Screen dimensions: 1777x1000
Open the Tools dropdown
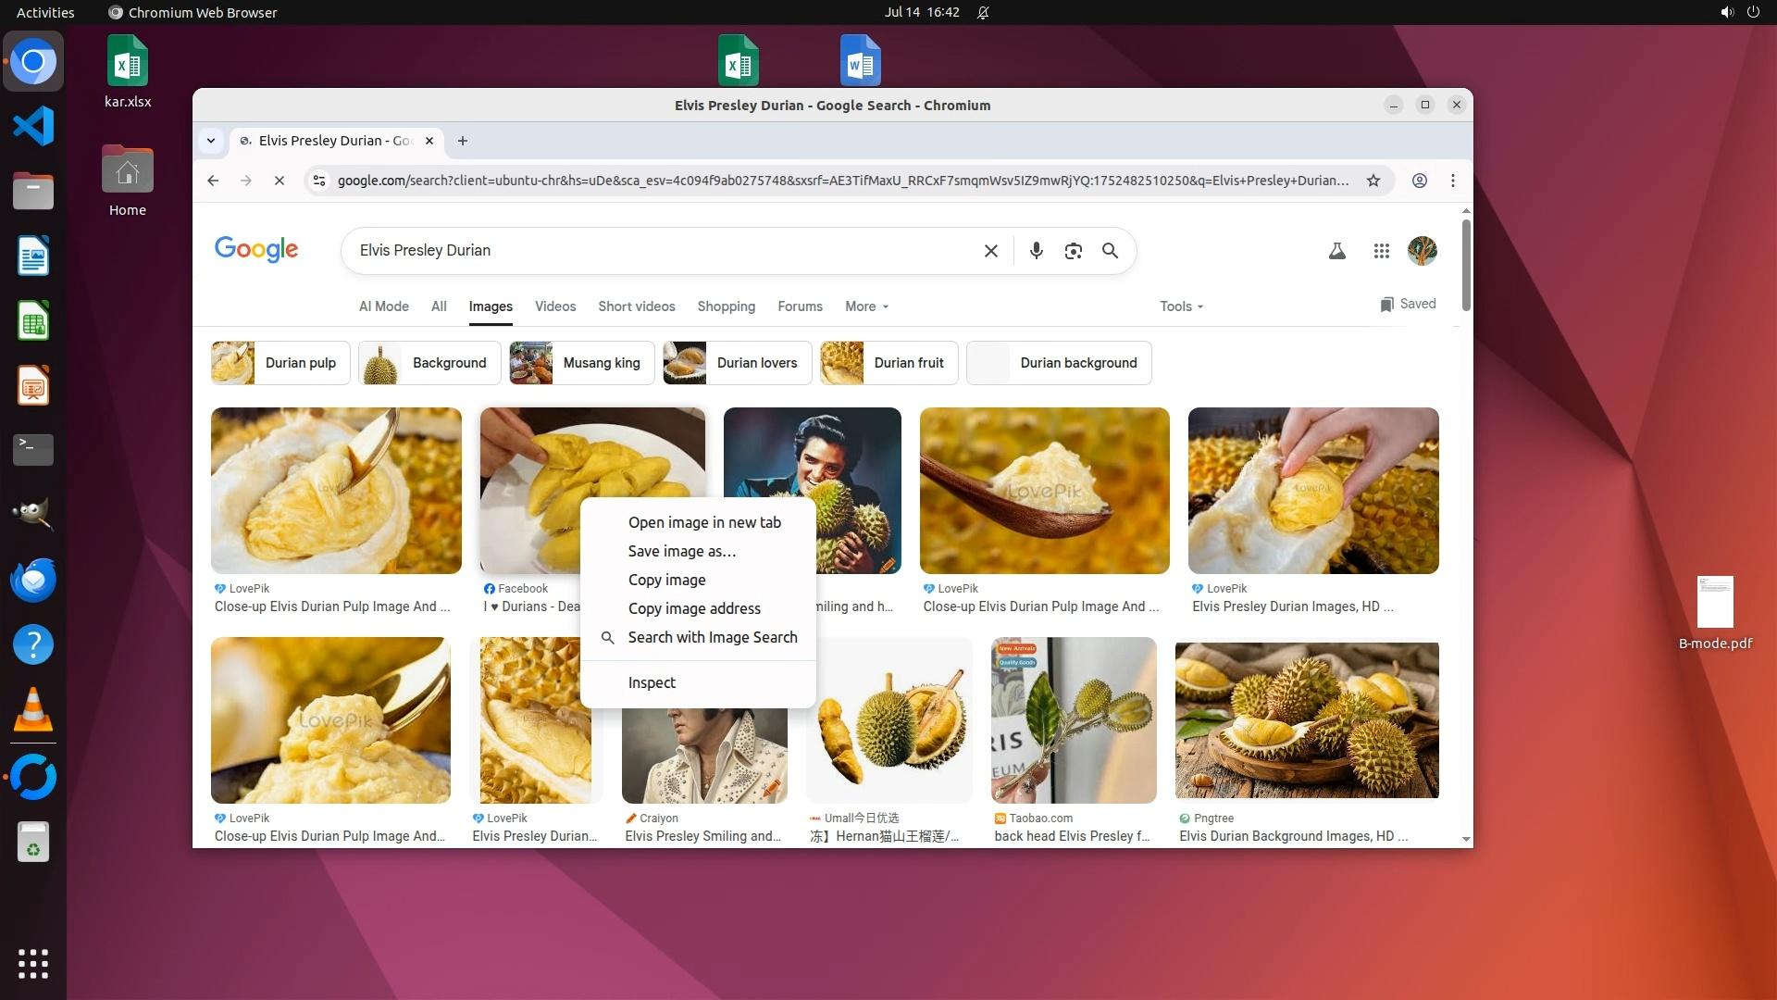point(1181,306)
